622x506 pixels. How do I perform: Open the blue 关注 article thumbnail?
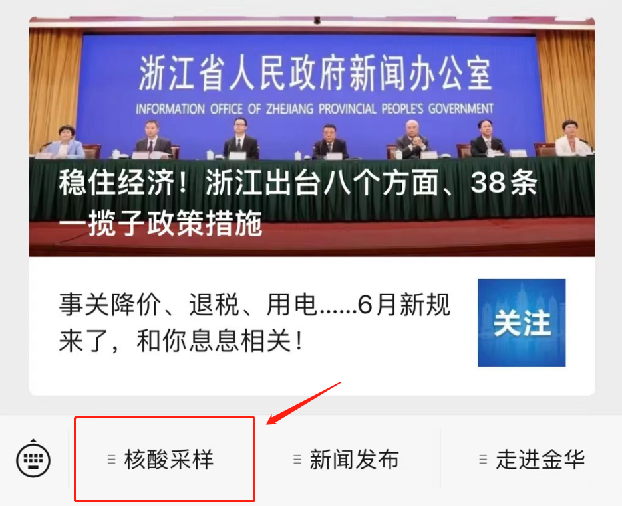[522, 323]
